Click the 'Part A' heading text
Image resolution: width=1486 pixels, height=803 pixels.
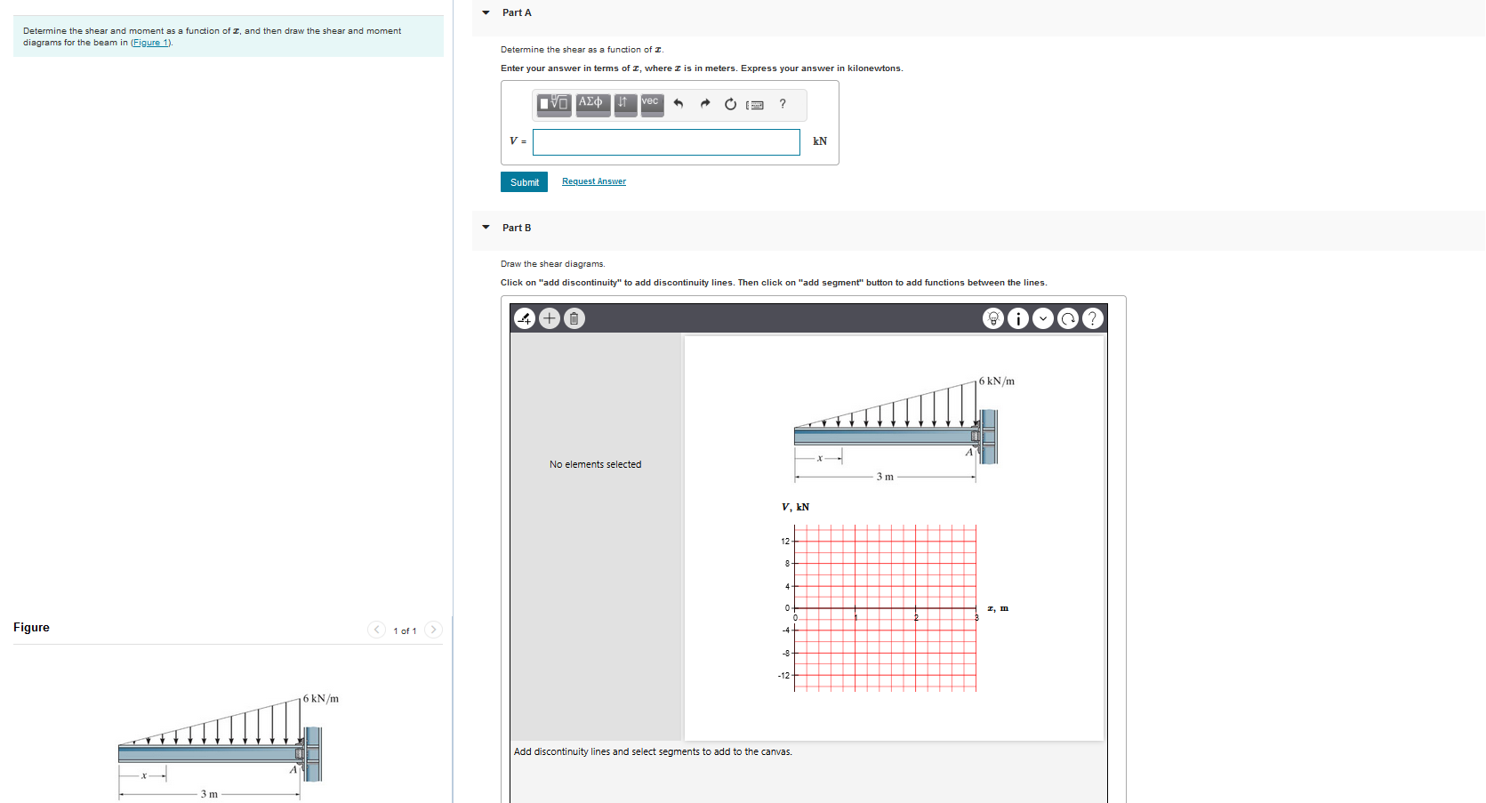click(x=517, y=12)
